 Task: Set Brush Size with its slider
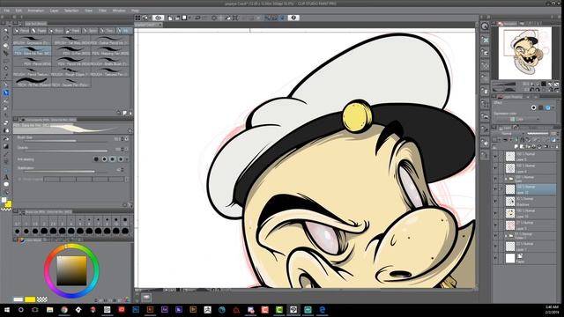click(64, 141)
